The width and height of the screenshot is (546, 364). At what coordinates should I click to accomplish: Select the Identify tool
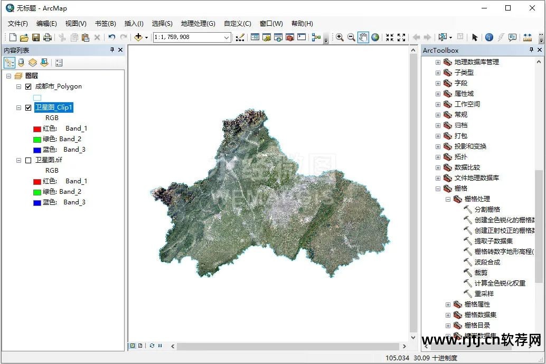tap(489, 37)
